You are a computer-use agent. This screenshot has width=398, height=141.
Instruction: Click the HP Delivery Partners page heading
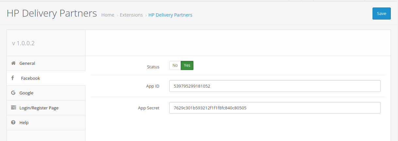pos(52,13)
